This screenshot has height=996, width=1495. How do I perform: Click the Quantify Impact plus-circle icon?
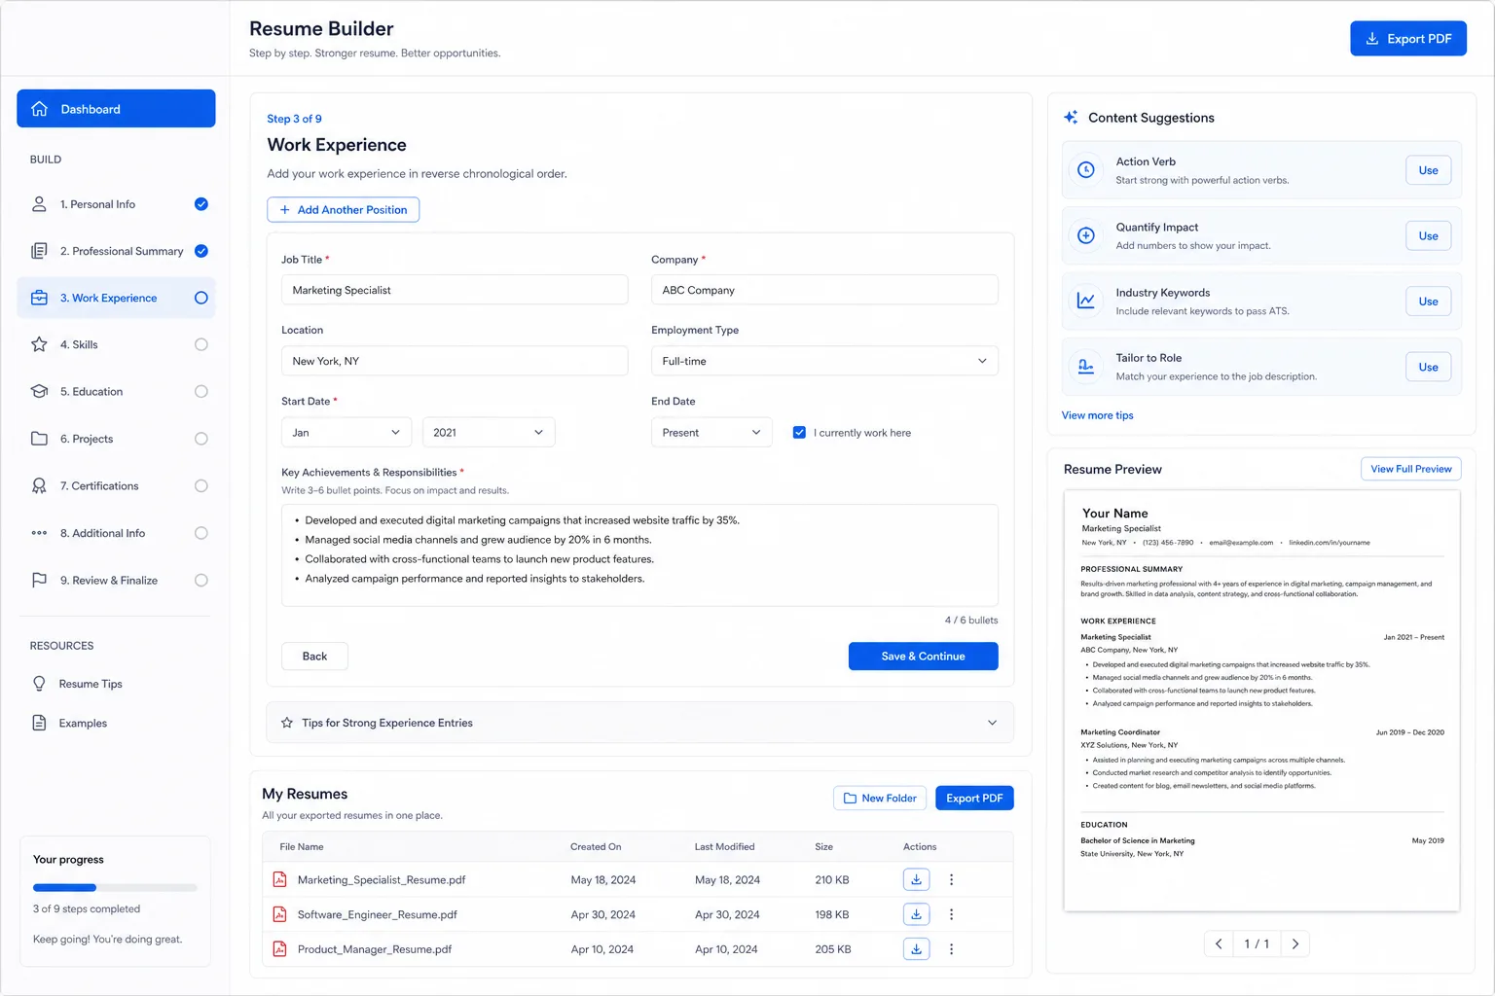click(x=1086, y=235)
